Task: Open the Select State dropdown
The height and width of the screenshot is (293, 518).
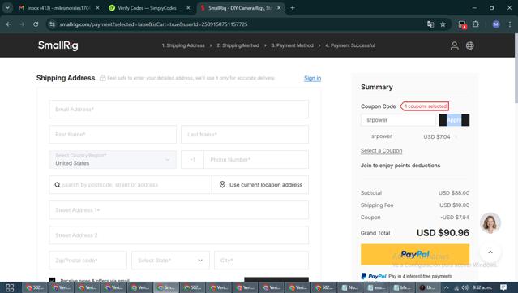Action: 170,261
